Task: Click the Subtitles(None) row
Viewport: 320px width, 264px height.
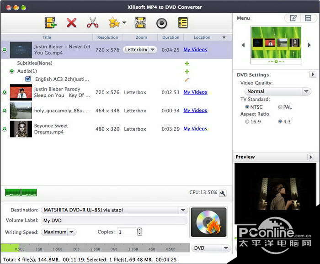Action: (x=35, y=63)
